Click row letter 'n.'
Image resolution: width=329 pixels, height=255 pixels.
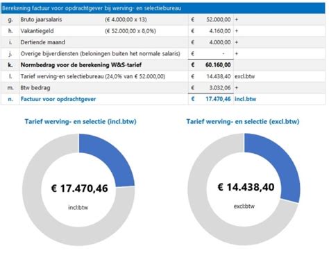tap(10, 99)
